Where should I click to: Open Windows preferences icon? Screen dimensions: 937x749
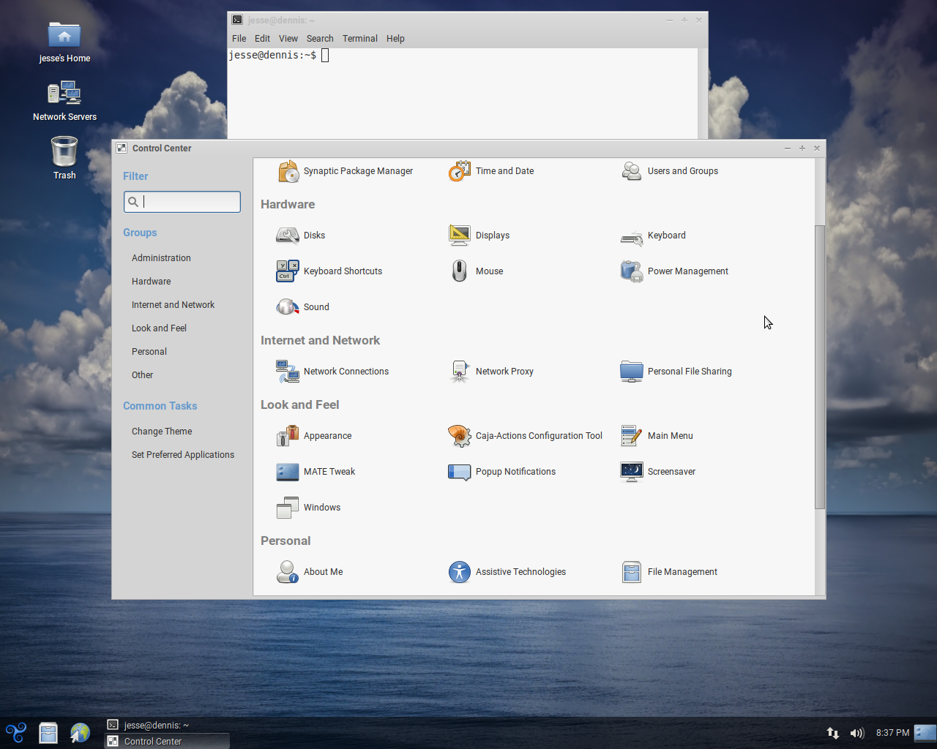tap(288, 508)
